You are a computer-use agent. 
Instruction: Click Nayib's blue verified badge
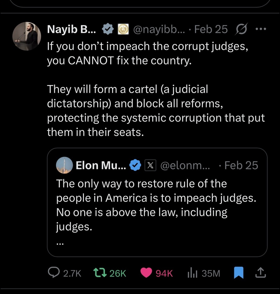pyautogui.click(x=107, y=30)
